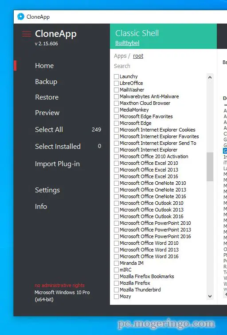Open the hamburger menu icon
227x335 pixels.
[x=27, y=34]
